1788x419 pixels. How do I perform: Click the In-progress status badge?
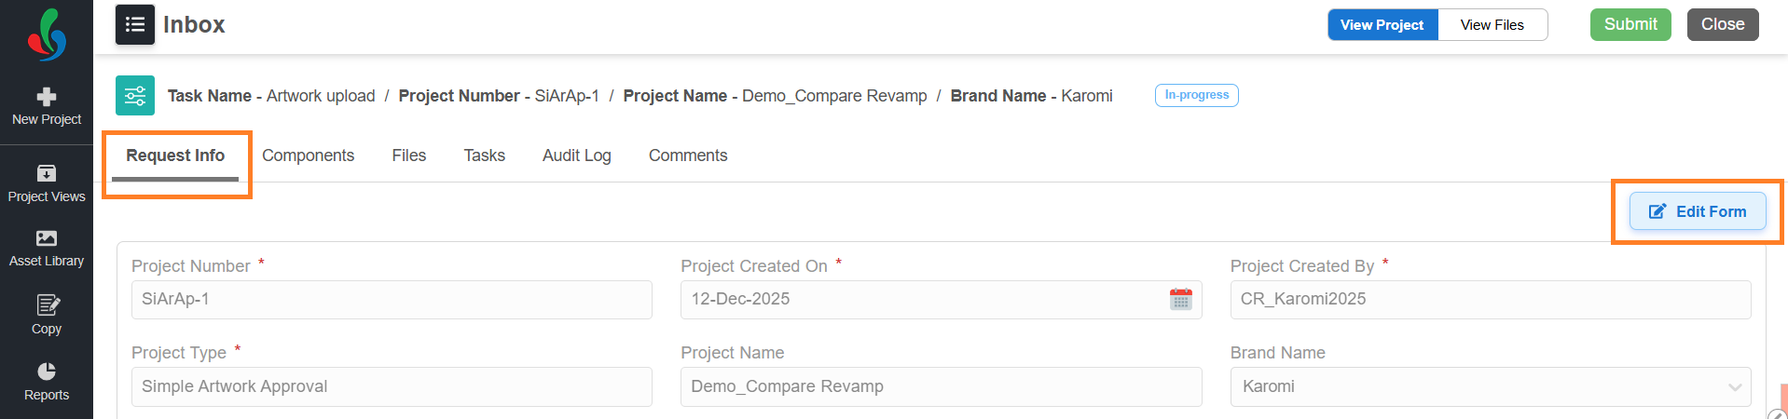1196,95
